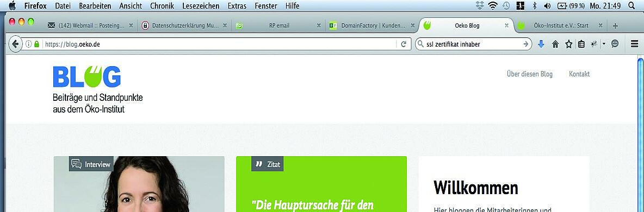Open the Extras menu
644x212 pixels.
(237, 6)
